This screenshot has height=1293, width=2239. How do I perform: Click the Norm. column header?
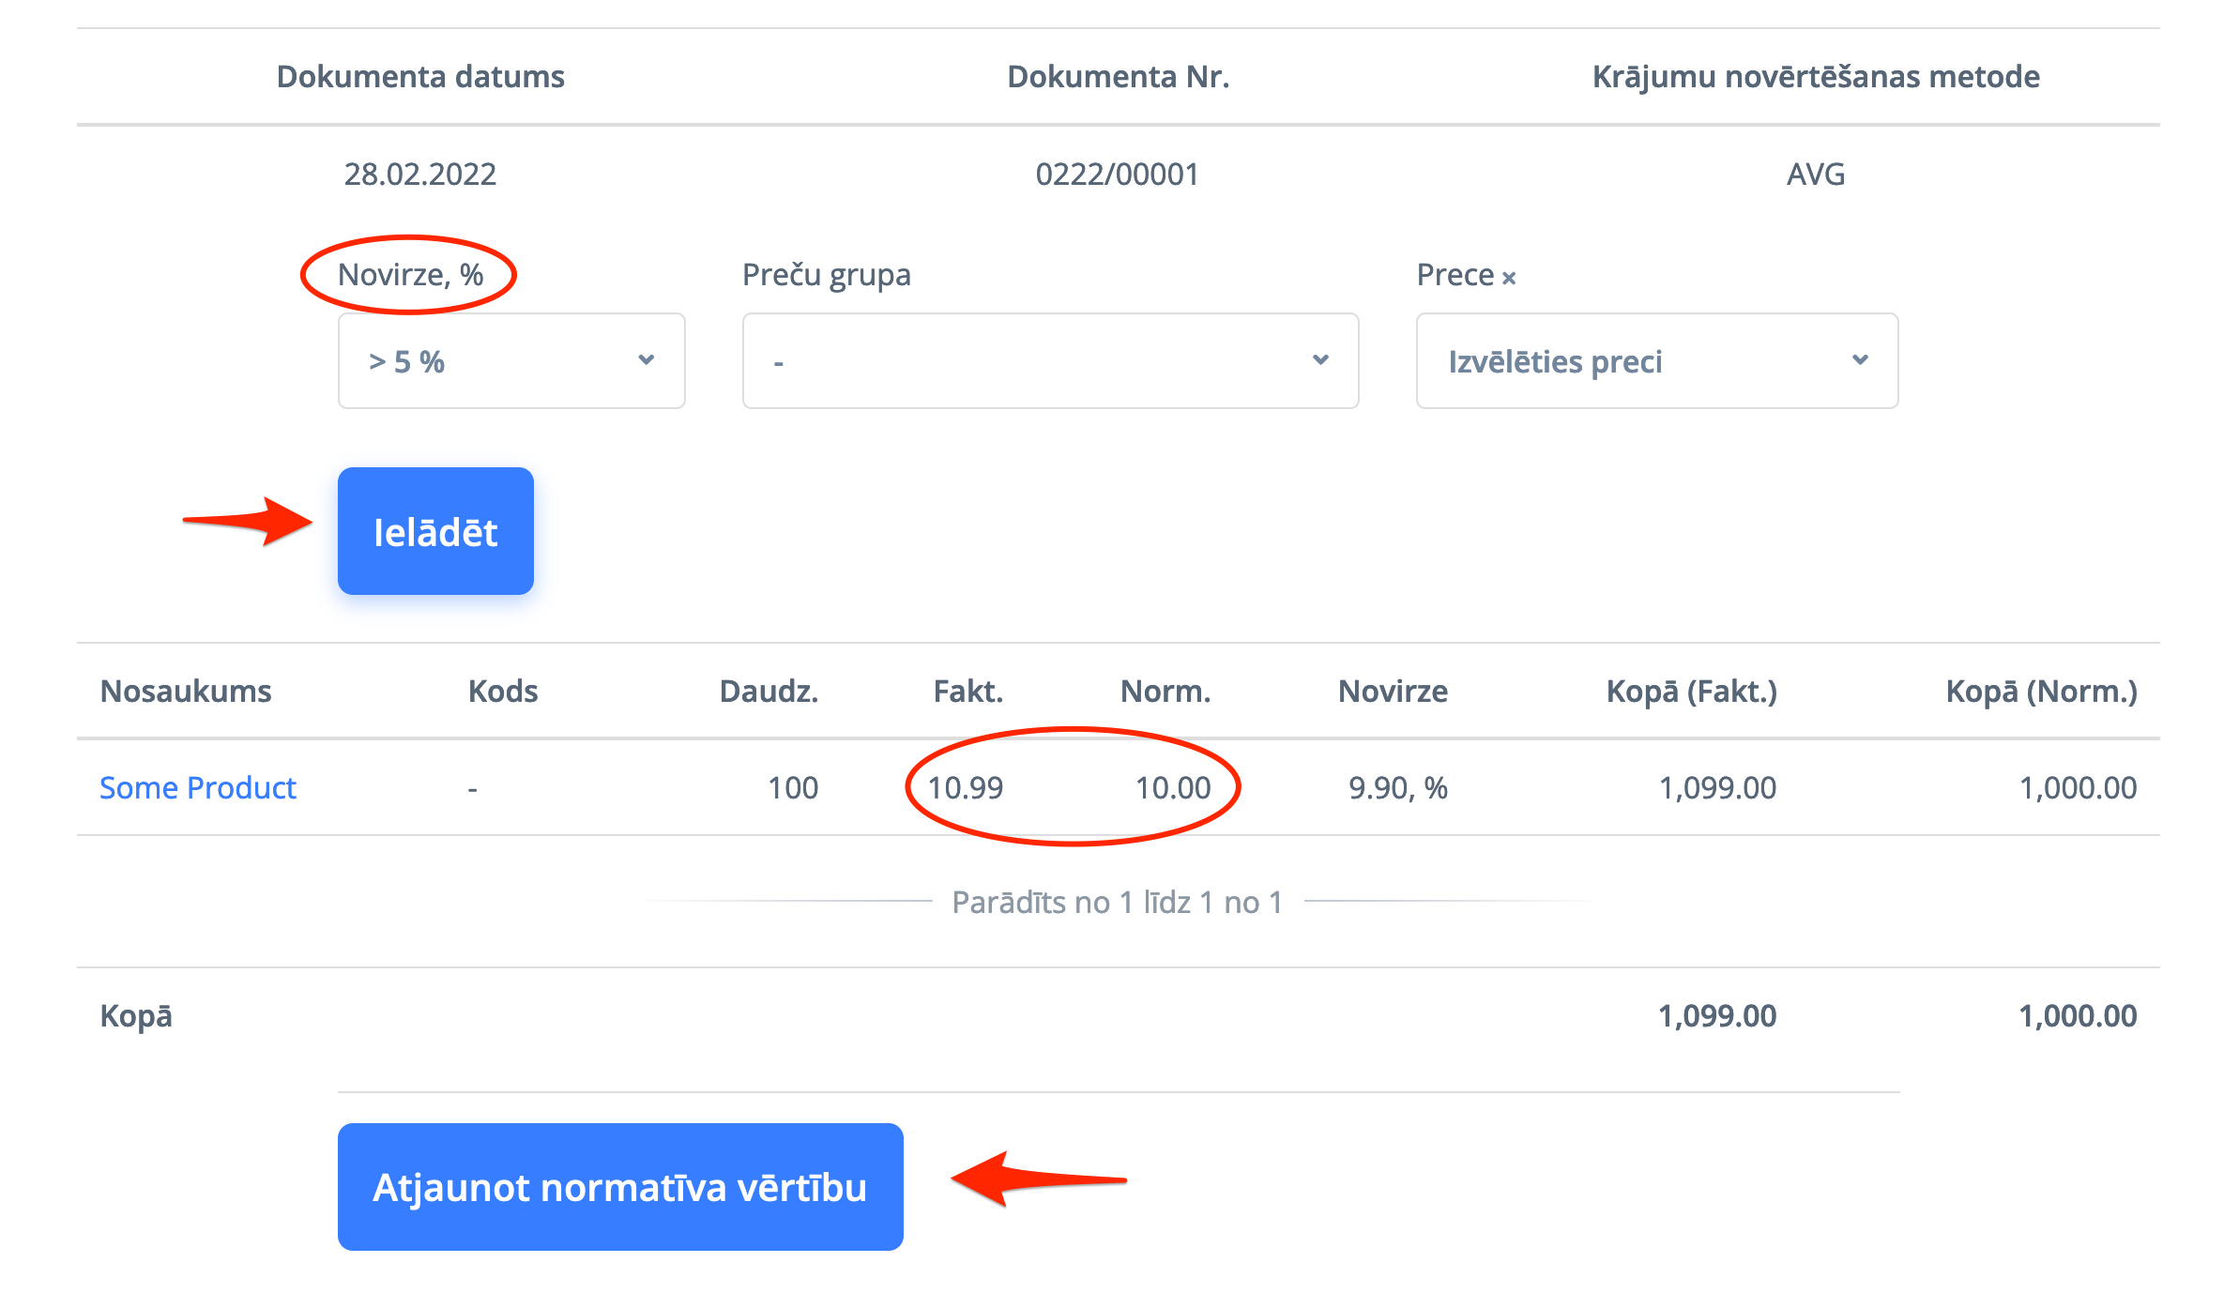click(1165, 692)
